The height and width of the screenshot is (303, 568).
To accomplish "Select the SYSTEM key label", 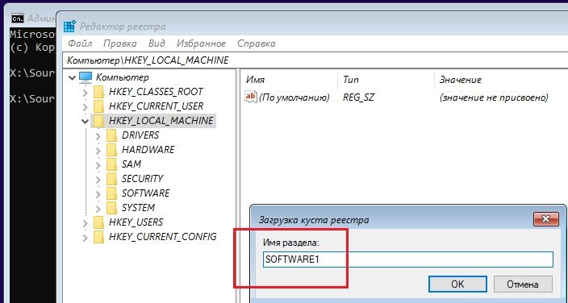I will 139,208.
